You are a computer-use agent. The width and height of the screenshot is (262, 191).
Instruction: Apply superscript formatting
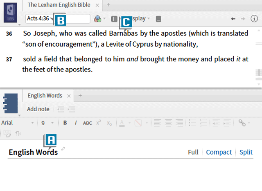point(99,123)
